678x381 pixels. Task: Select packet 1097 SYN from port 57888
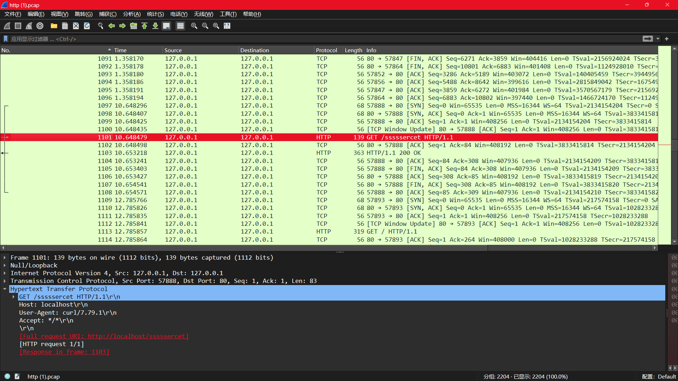click(329, 105)
